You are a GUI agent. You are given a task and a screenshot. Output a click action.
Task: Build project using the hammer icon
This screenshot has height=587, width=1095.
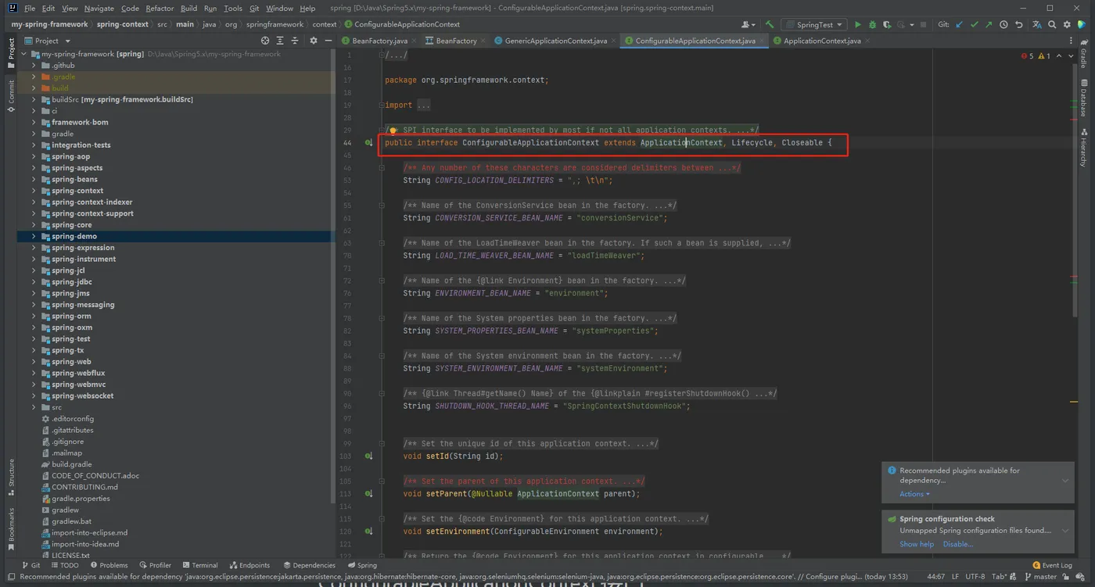pos(770,25)
